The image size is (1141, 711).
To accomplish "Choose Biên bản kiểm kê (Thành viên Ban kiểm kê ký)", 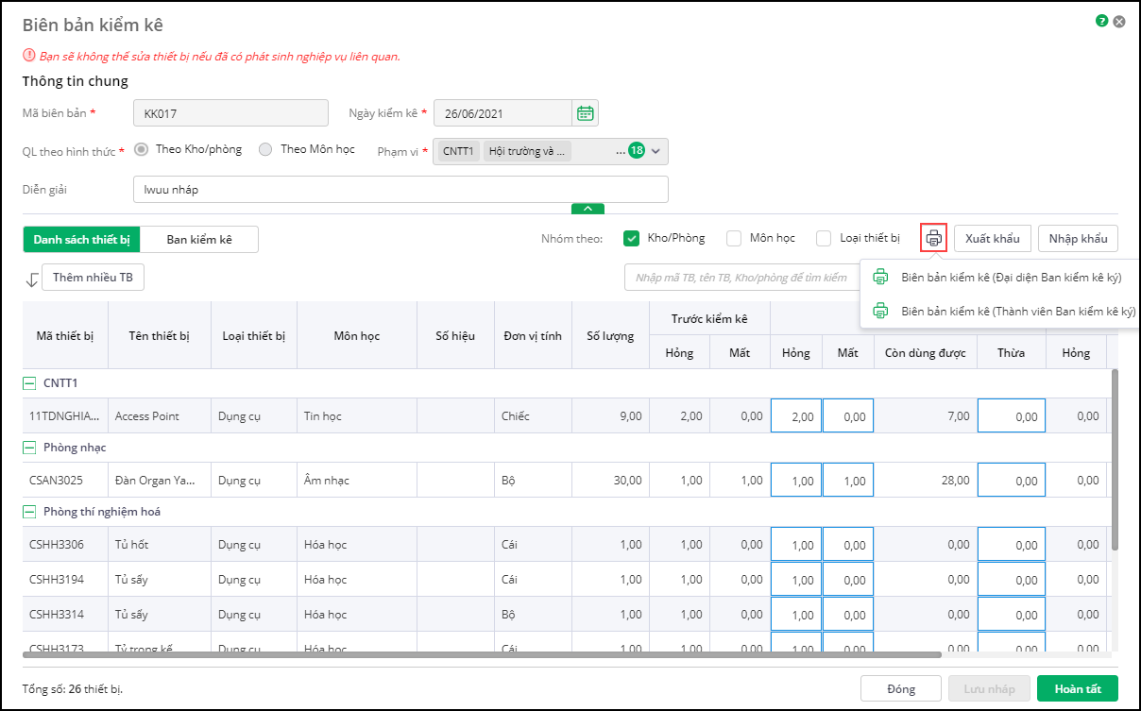I will (1005, 311).
